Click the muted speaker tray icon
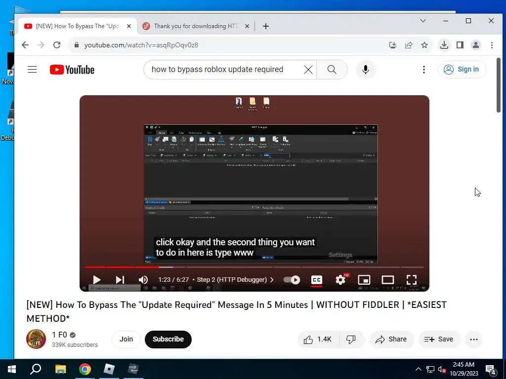 (x=442, y=369)
